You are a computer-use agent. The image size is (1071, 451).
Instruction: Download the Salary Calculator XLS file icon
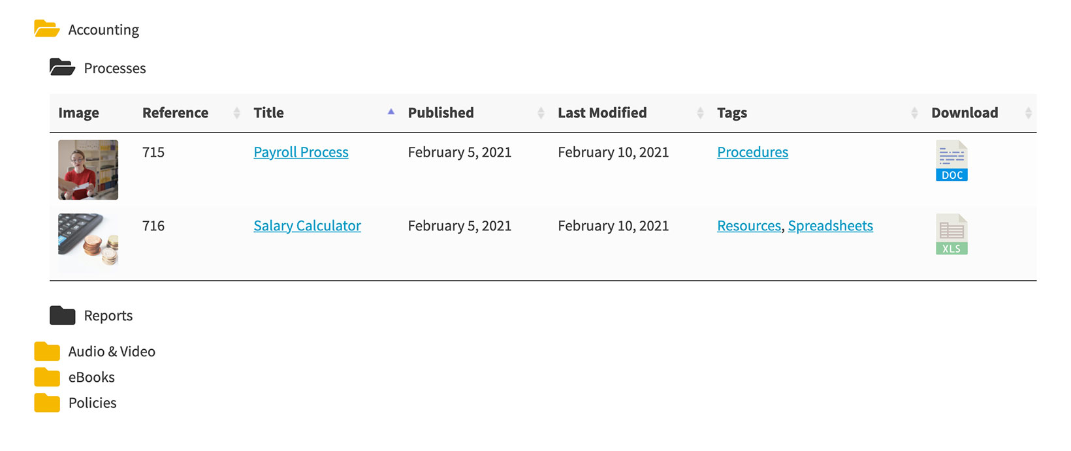tap(951, 233)
